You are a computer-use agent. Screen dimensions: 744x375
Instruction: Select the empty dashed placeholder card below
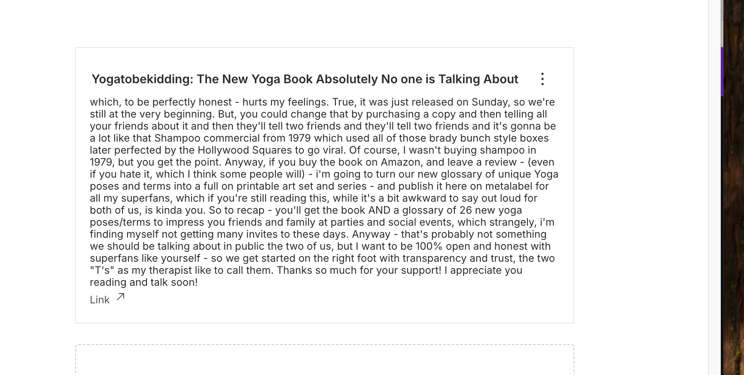pyautogui.click(x=325, y=360)
